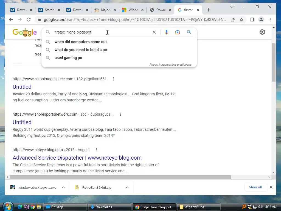The width and height of the screenshot is (281, 211).
Task: Open Chrome three-dot menu
Action: [270, 20]
